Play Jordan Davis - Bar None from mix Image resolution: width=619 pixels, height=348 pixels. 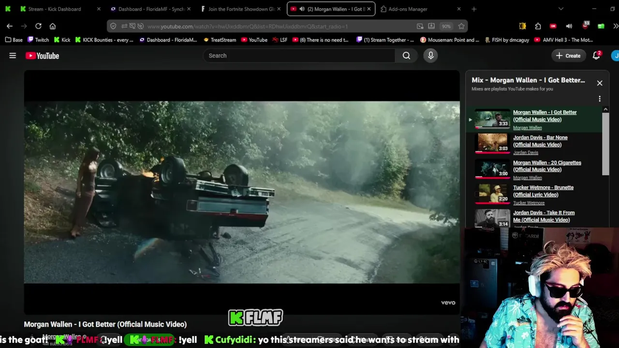540,141
